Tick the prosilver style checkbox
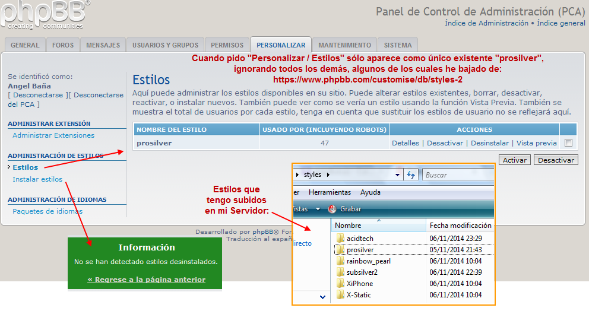The image size is (589, 311). coord(569,143)
